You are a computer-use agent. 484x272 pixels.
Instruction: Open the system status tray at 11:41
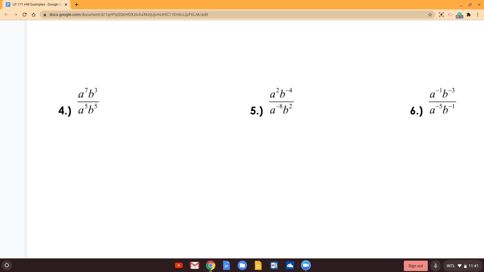pyautogui.click(x=462, y=266)
